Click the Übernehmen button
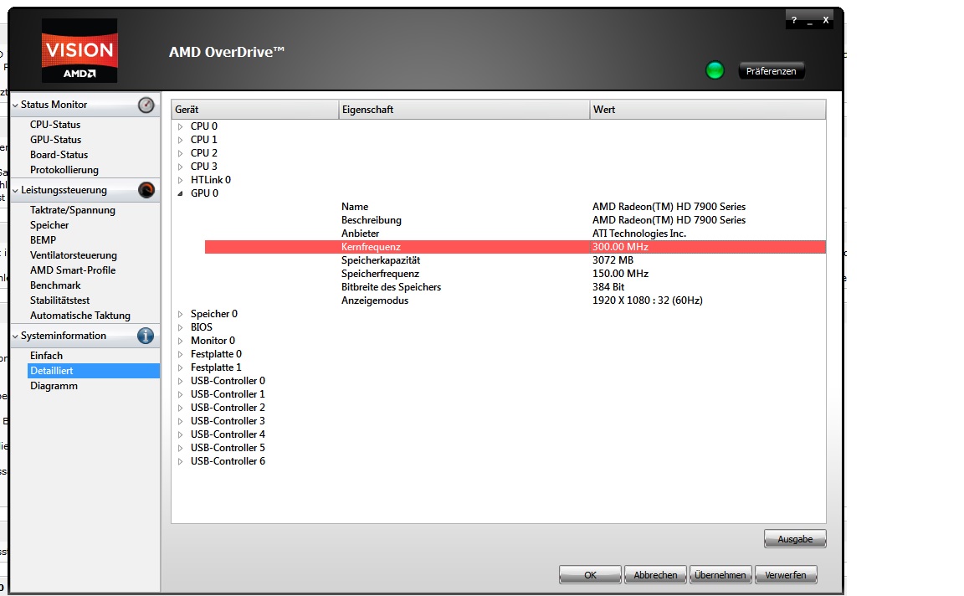 coord(720,575)
